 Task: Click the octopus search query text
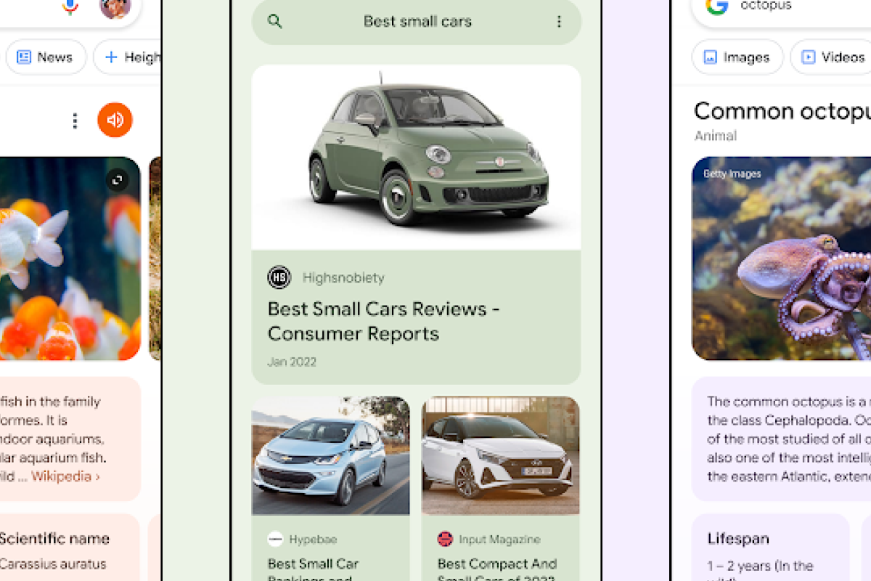(x=766, y=6)
